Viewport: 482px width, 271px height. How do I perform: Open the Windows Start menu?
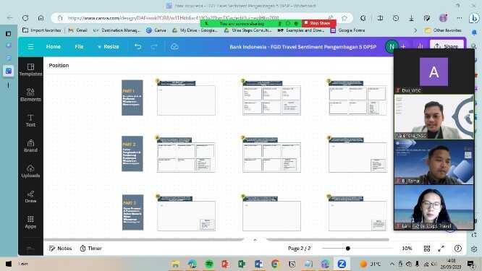pyautogui.click(x=9, y=264)
